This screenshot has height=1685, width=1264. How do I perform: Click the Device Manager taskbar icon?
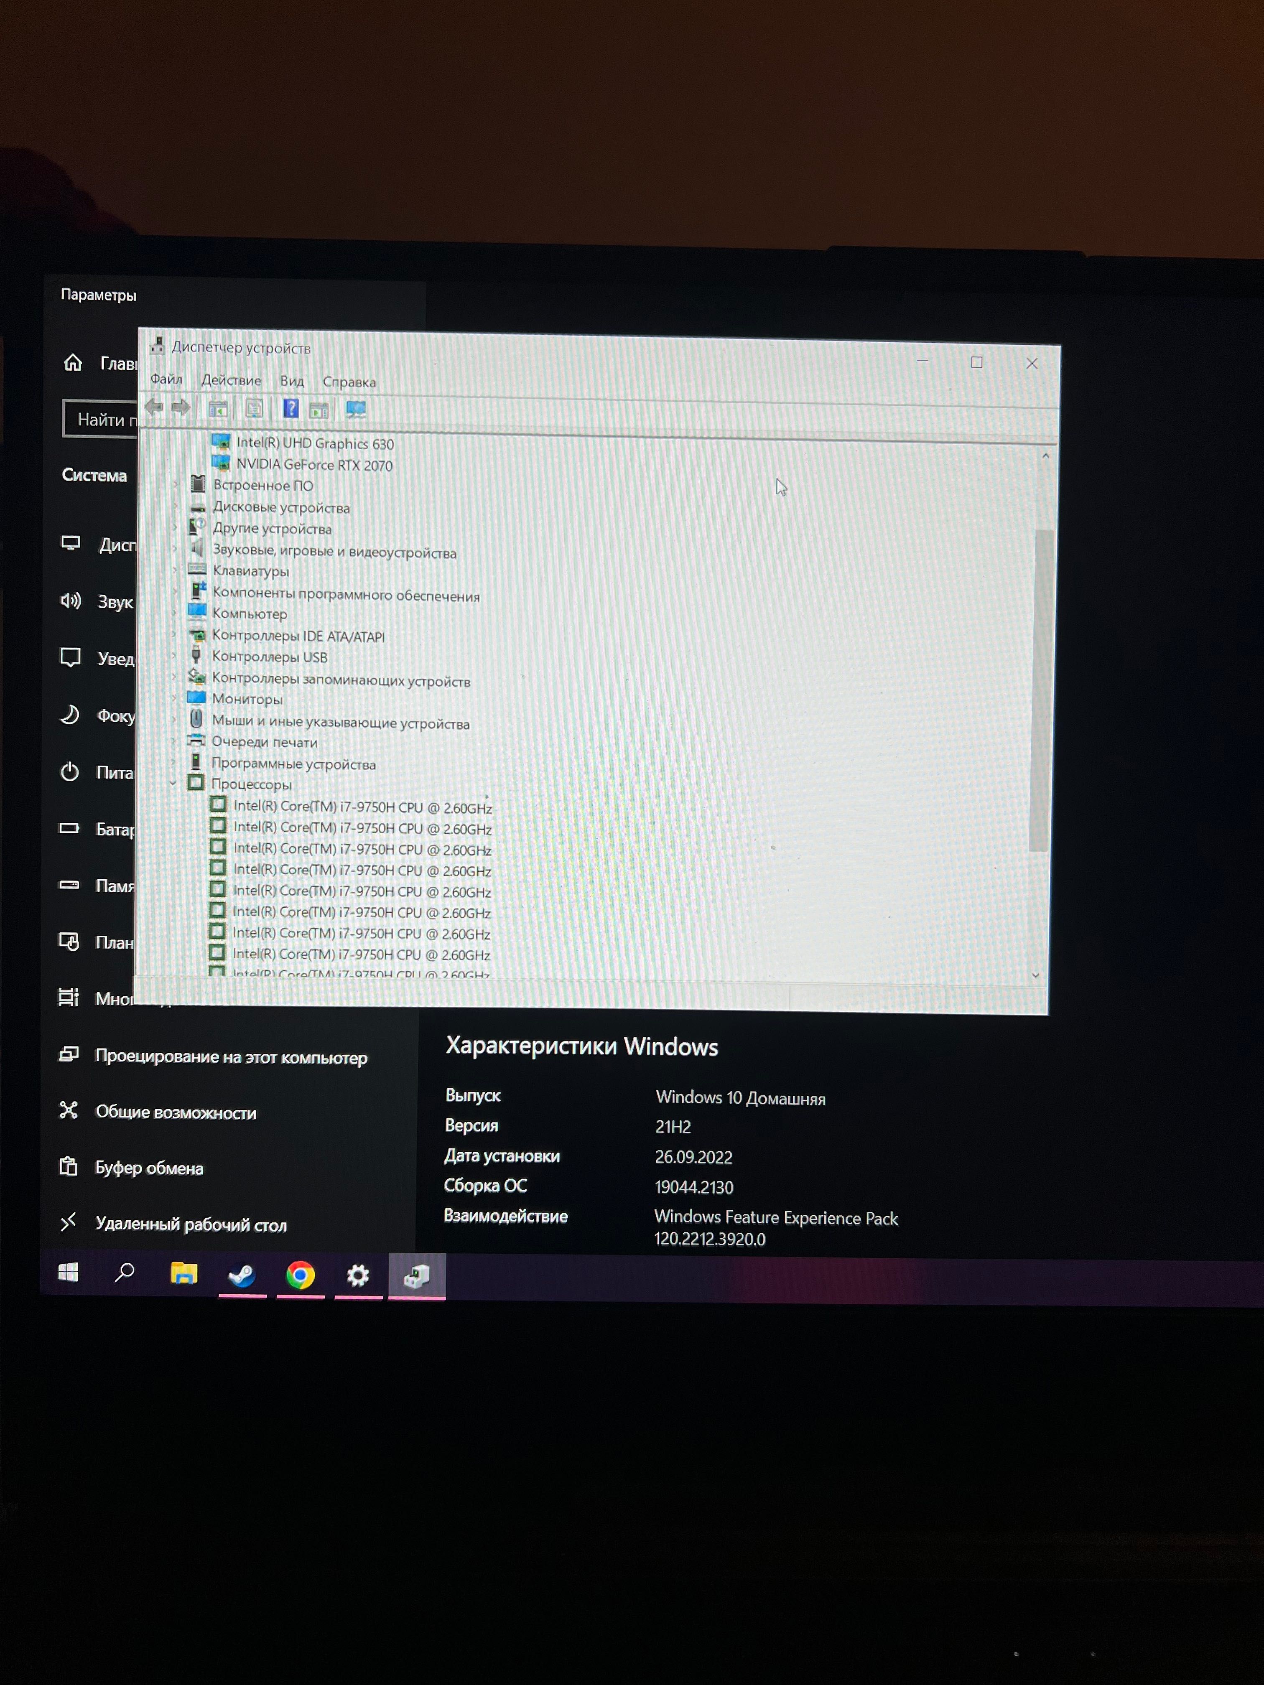[417, 1276]
